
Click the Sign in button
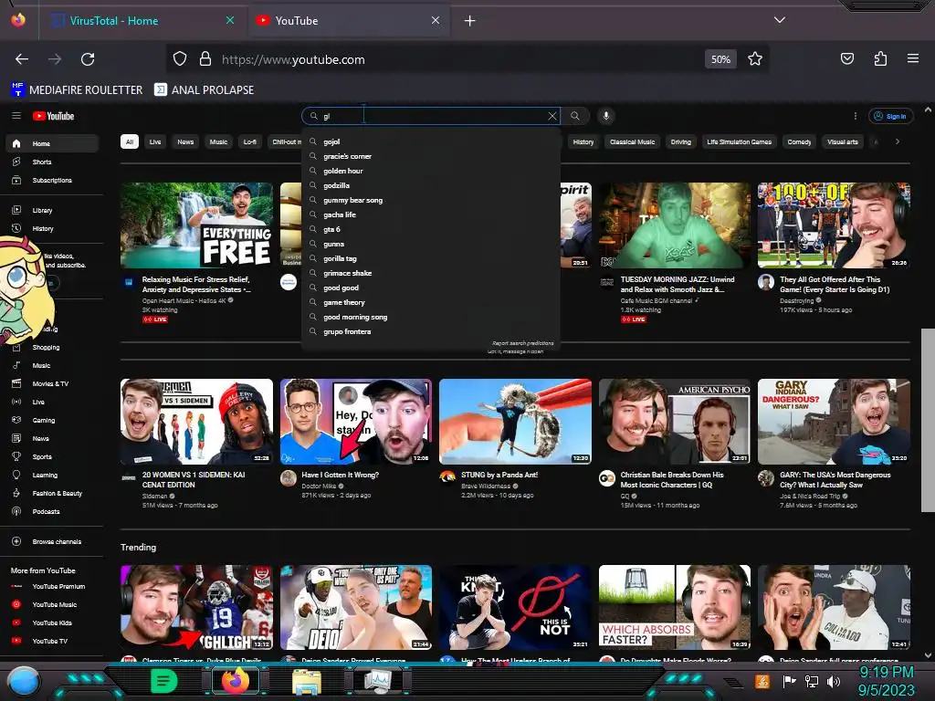click(x=890, y=116)
